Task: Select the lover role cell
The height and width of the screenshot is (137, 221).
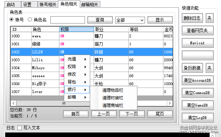Action: (x=45, y=92)
